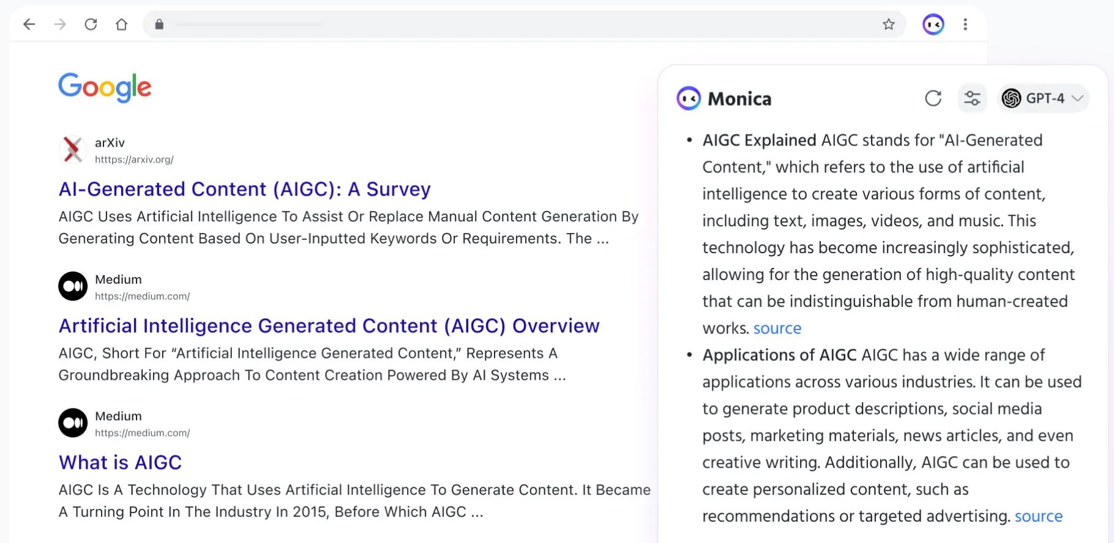Open Monica settings sliders icon
This screenshot has height=543, width=1114.
[x=972, y=98]
